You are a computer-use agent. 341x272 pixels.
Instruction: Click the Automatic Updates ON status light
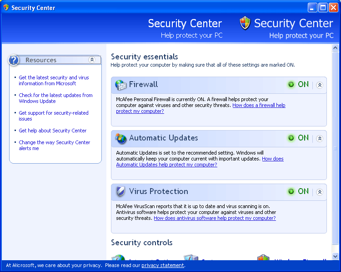click(x=291, y=138)
